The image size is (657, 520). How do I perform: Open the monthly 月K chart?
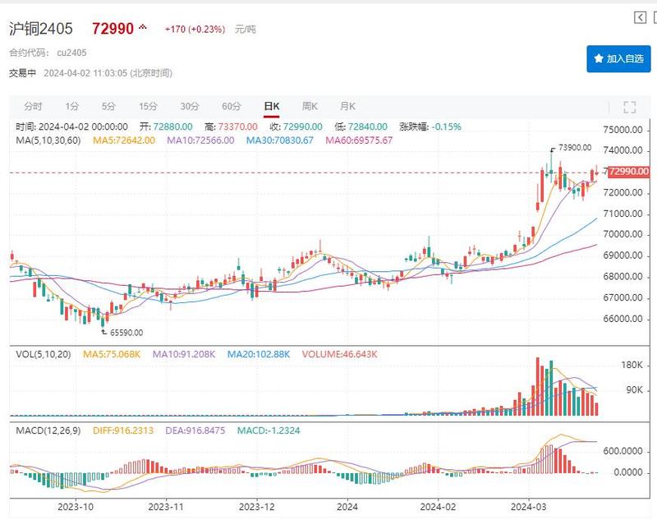(x=347, y=107)
